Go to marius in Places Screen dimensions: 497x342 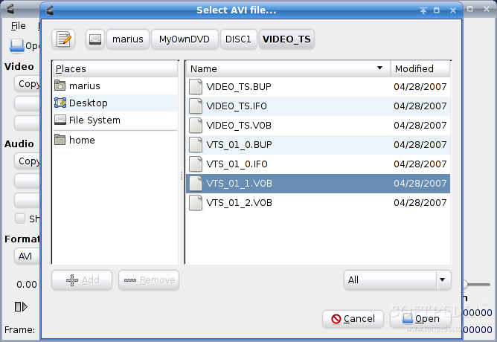[x=84, y=86]
